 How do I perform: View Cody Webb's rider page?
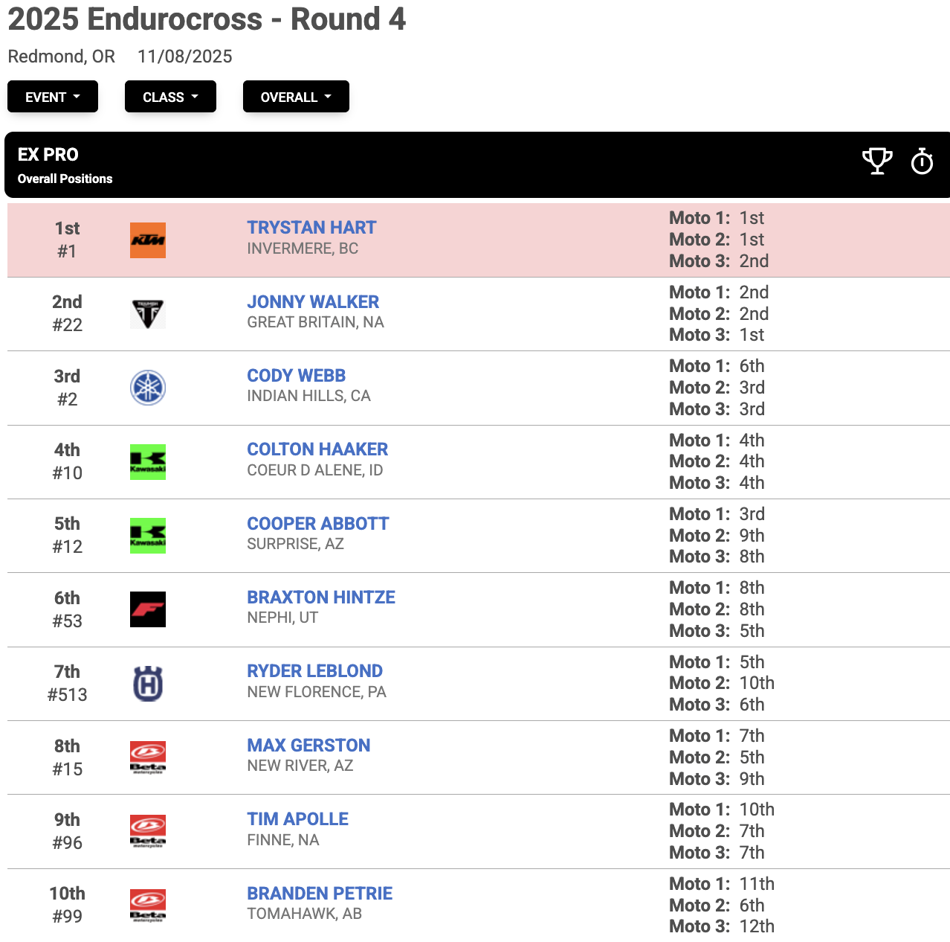pos(296,376)
